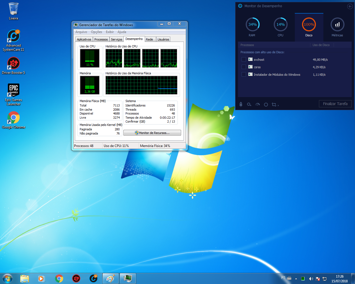Open the Advanced SystemCare 11 desktop icon
This screenshot has width=355, height=284.
(x=13, y=40)
